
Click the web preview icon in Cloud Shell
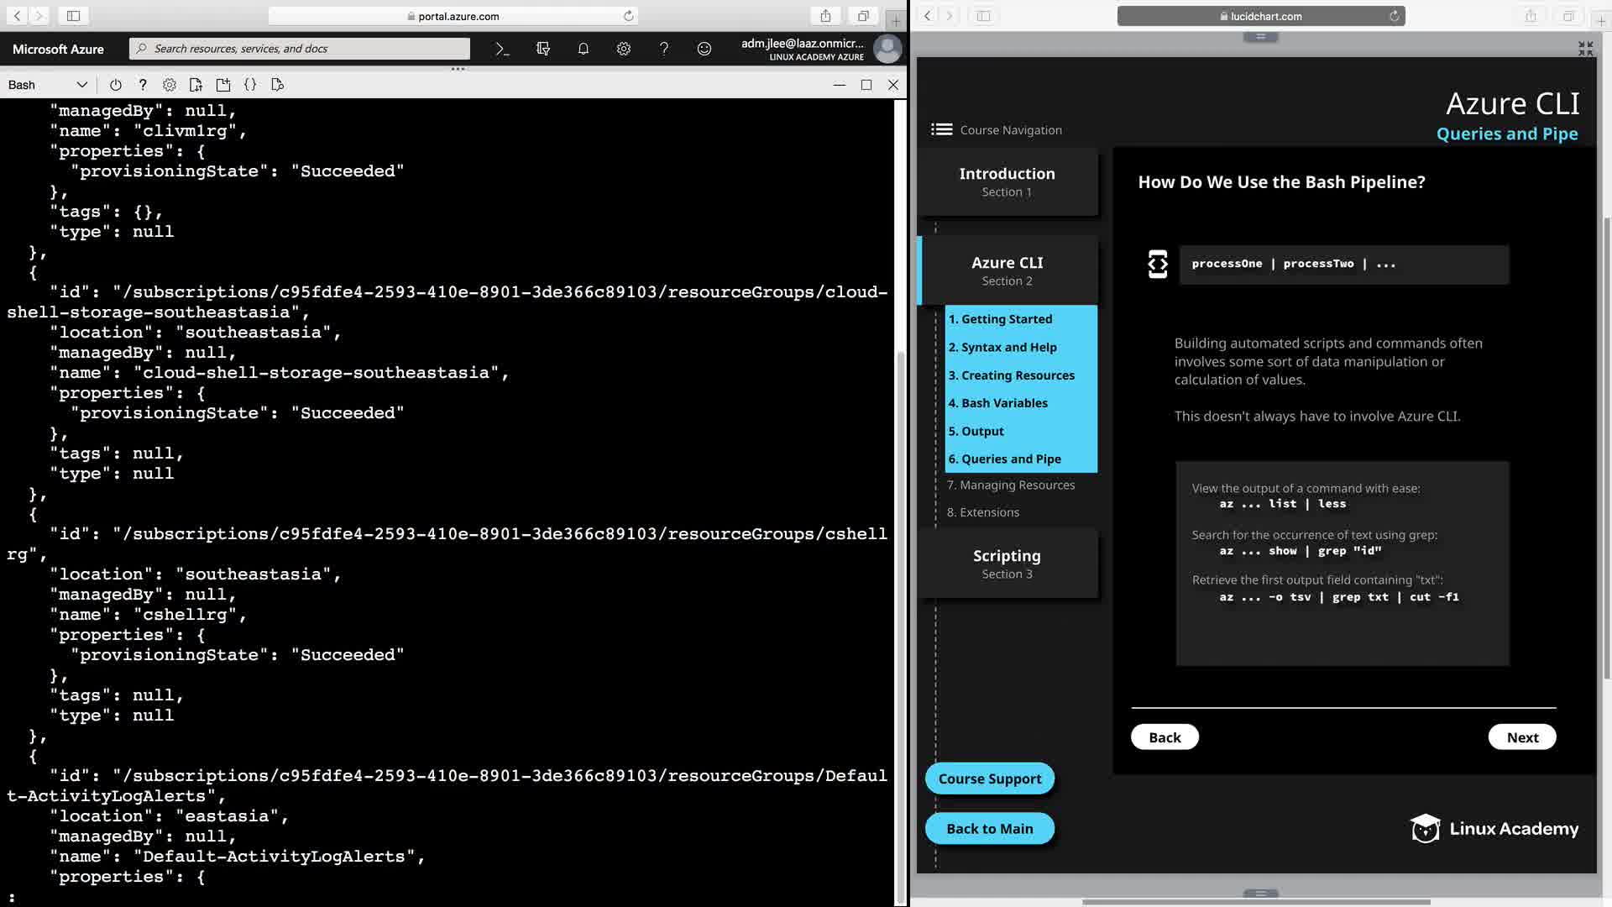[x=278, y=85]
